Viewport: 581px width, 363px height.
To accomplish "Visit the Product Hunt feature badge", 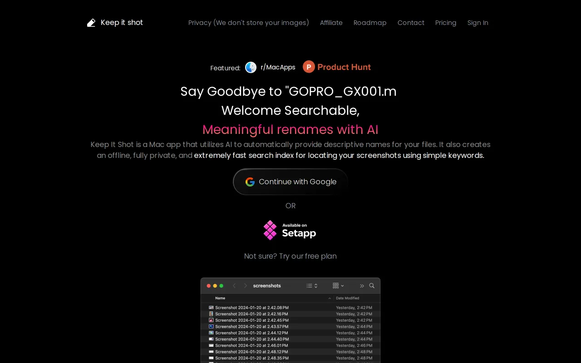I will coord(337,67).
